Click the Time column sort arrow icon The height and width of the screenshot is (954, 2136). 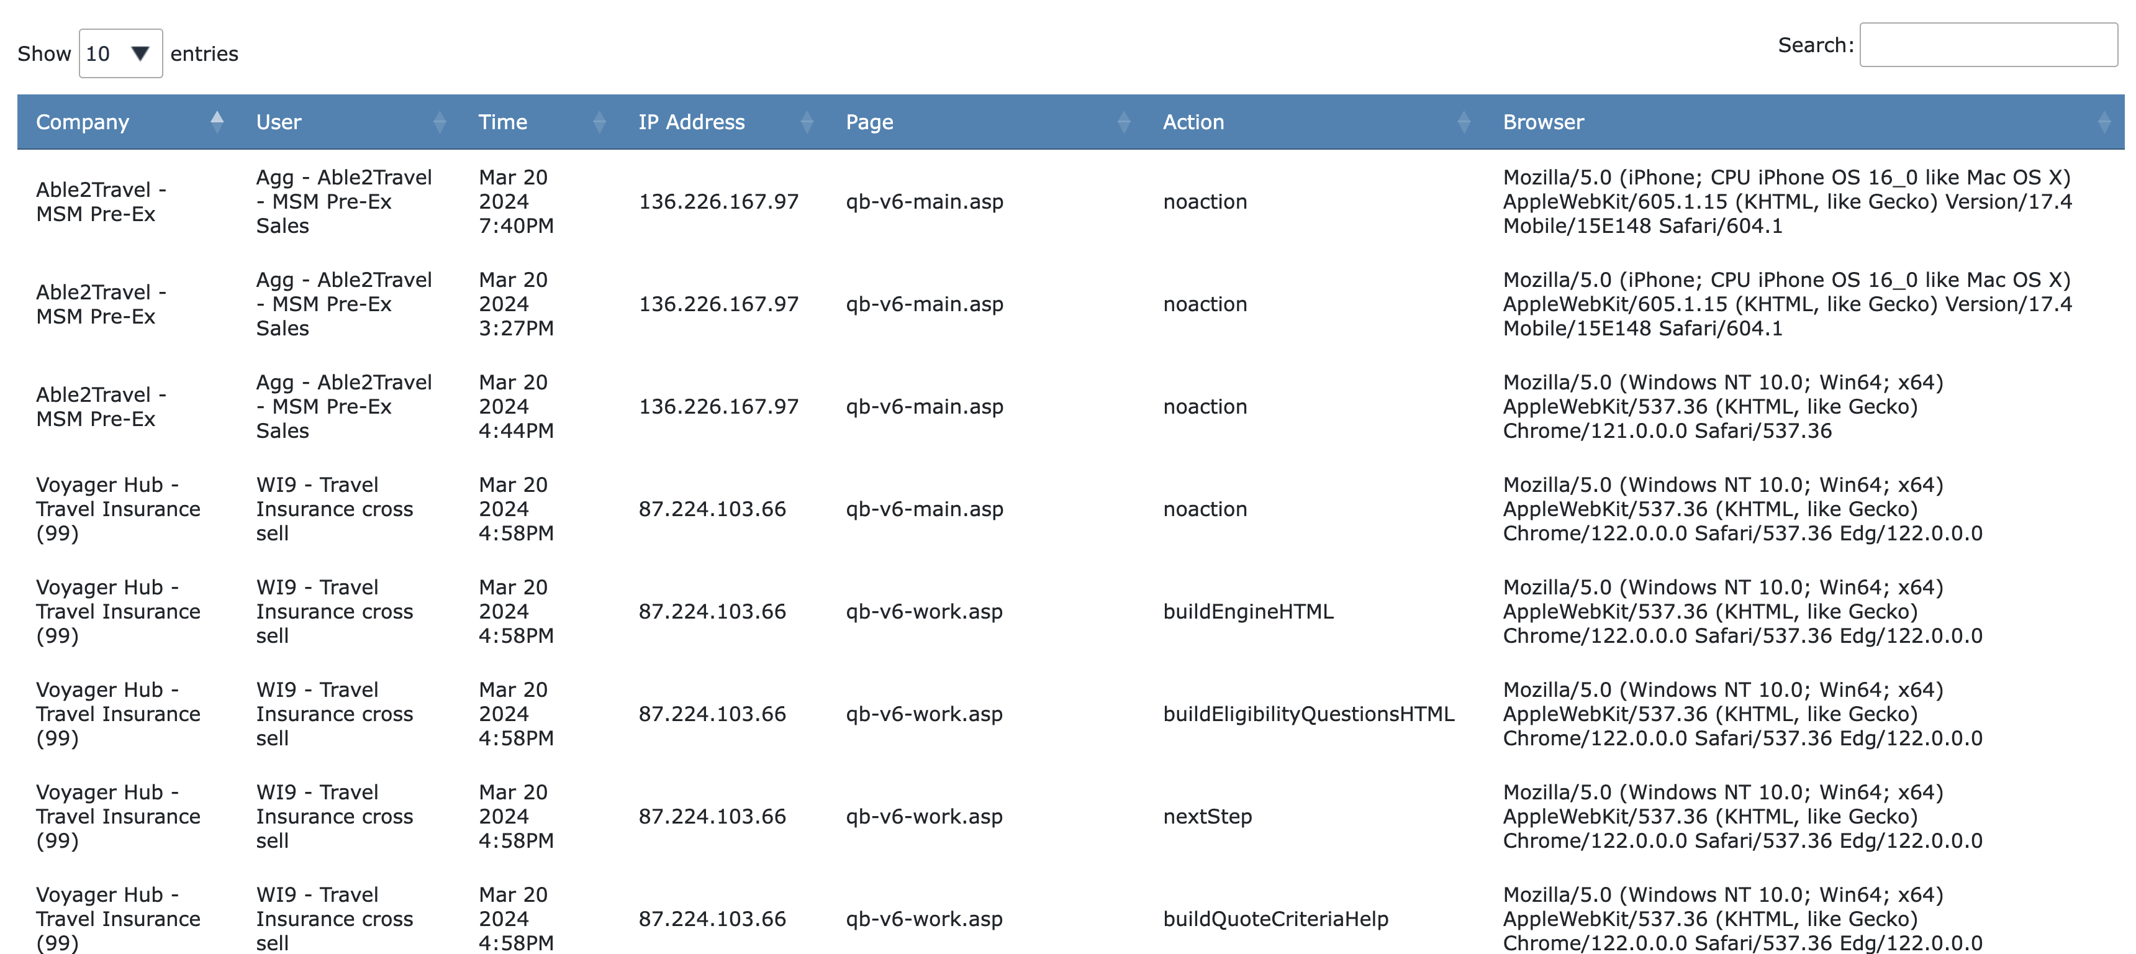coord(599,122)
